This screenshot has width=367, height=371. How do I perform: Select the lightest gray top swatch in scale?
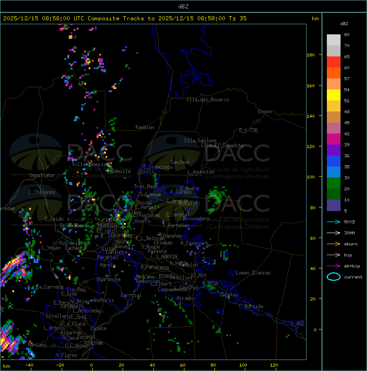[x=333, y=40]
